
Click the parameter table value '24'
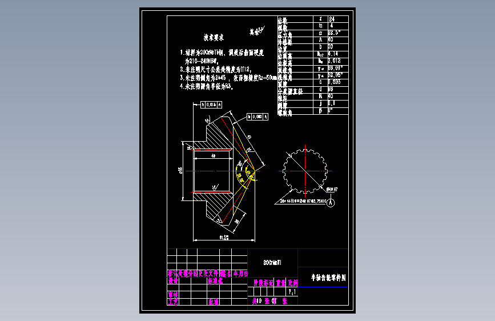pos(332,19)
